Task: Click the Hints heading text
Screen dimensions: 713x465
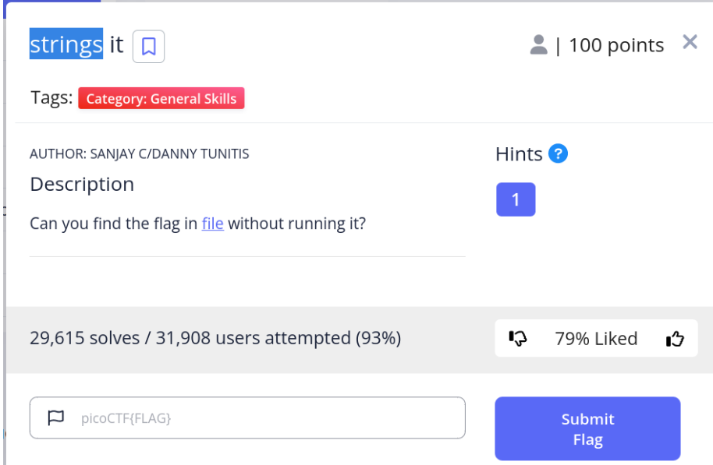Action: click(x=519, y=154)
